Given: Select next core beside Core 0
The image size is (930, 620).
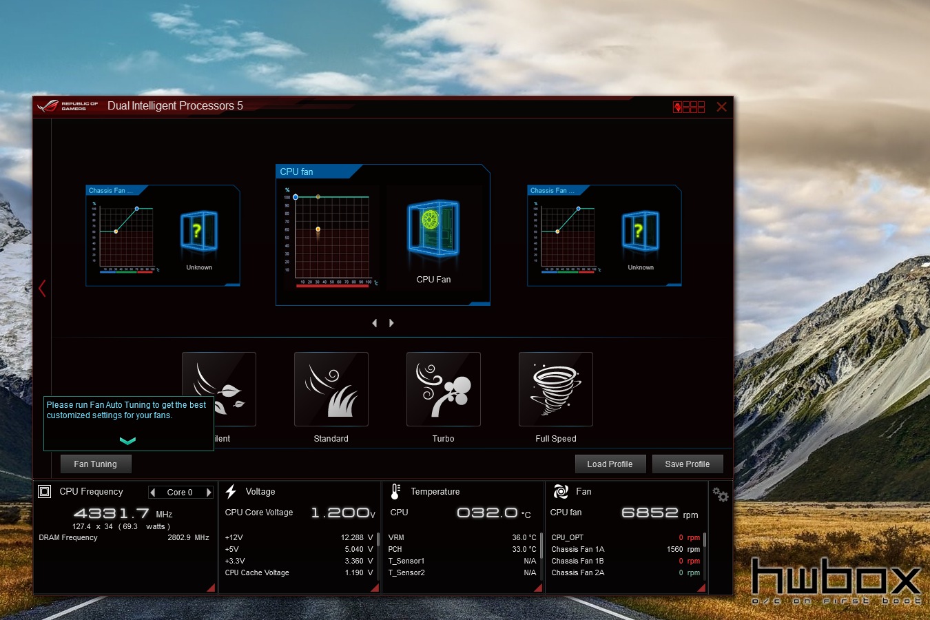Looking at the screenshot, I should click(x=208, y=492).
